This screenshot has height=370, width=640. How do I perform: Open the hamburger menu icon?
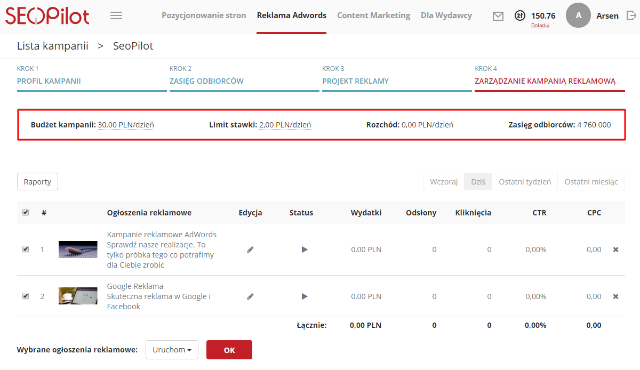[116, 15]
